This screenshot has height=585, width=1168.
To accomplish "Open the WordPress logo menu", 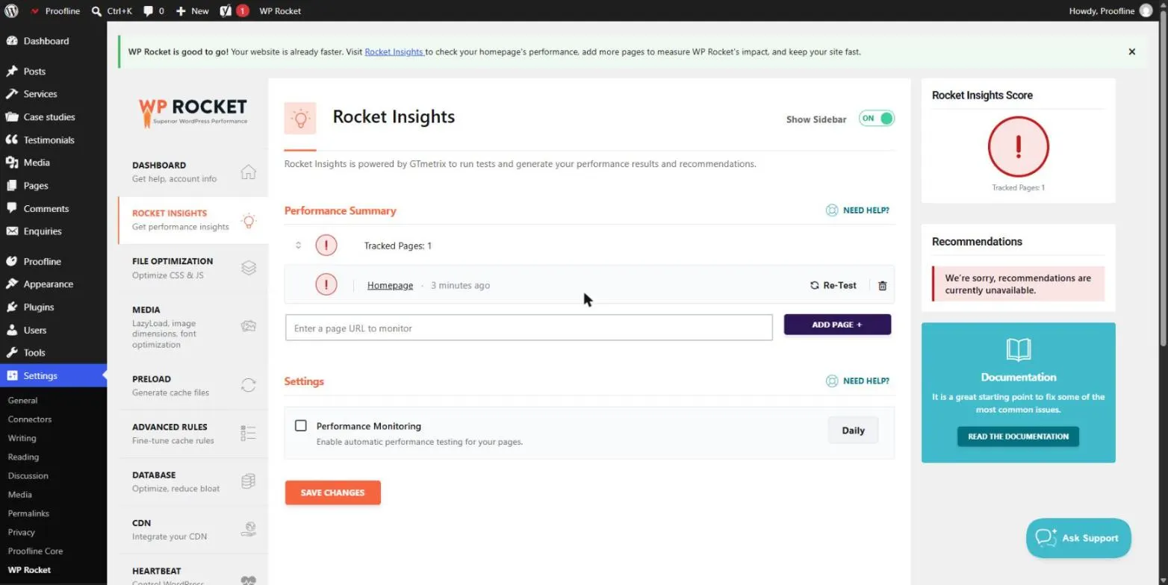I will click(x=11, y=11).
